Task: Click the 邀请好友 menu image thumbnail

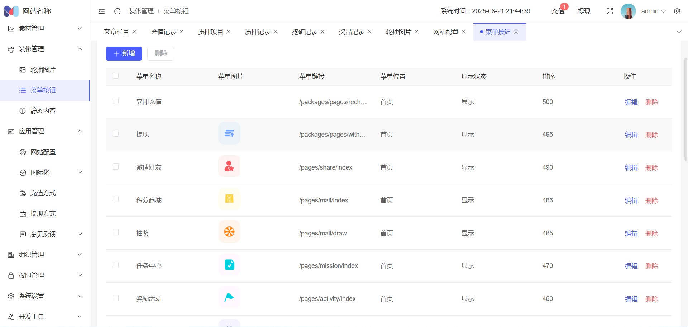Action: (x=229, y=166)
